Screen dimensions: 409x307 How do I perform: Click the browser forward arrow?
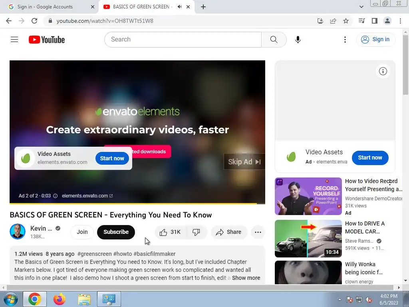click(x=22, y=21)
